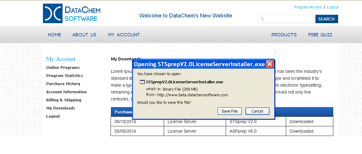Click Downloaded status in the ASPprep row
This screenshot has height=154, width=362.
click(x=309, y=131)
